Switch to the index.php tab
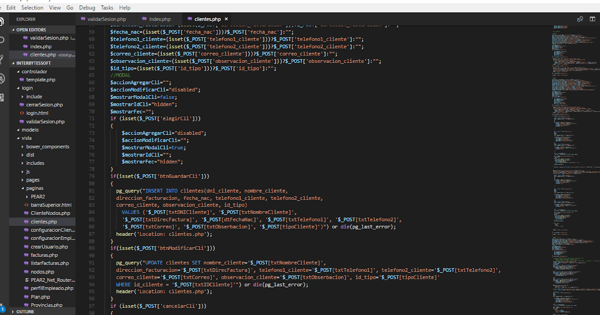The width and height of the screenshot is (600, 315). point(161,18)
